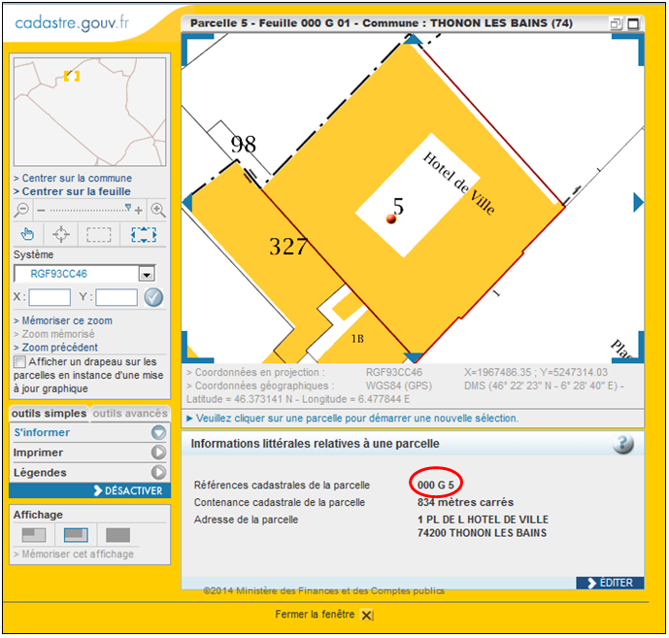Click the zoom level slider marker
The width and height of the screenshot is (669, 638).
(127, 207)
